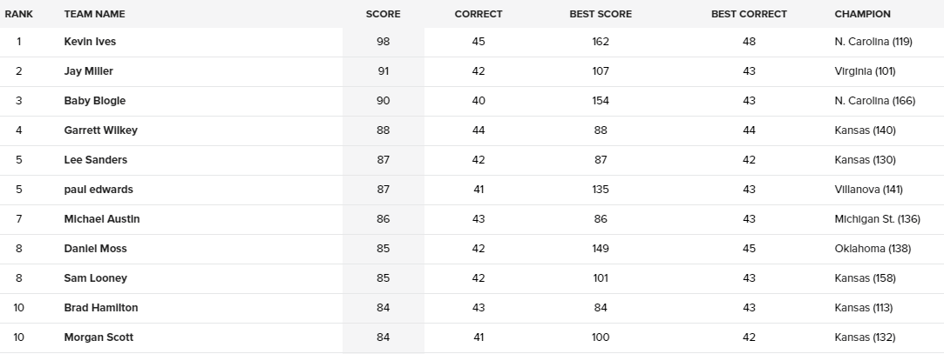This screenshot has height=354, width=944.
Task: Click Michigan St. (136) champion cell
Action: tap(877, 219)
